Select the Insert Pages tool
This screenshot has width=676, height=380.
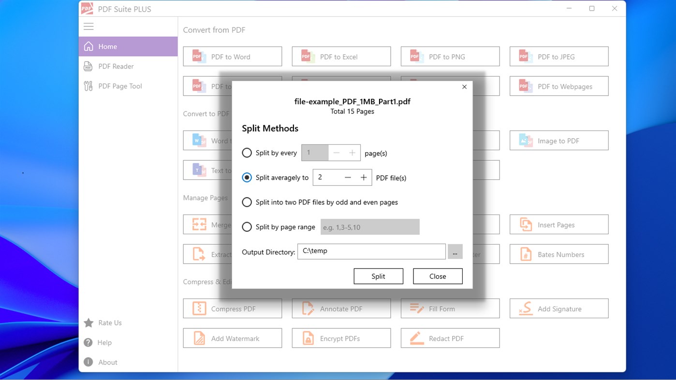click(x=558, y=225)
